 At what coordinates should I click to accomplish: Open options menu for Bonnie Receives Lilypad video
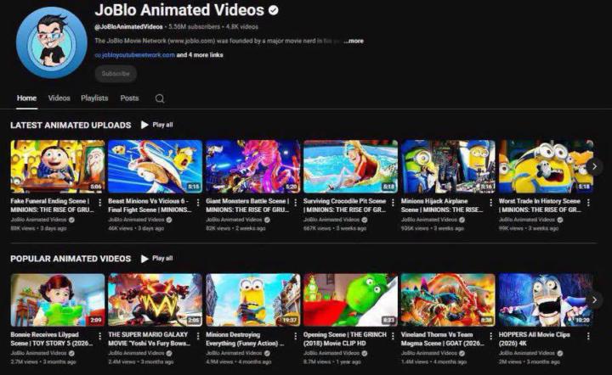pos(100,336)
